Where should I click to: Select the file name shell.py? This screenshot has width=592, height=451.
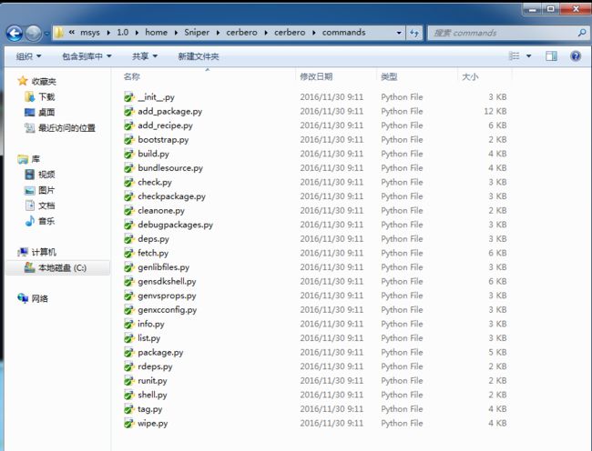(152, 395)
